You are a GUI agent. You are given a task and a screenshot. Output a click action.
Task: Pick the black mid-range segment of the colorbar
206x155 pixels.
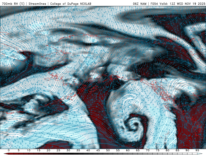pos(71,154)
